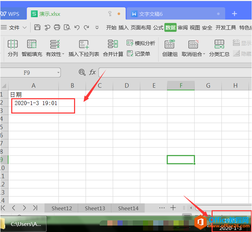Image resolution: width=252 pixels, height=232 pixels.
Task: Select column D header
Action: coord(127,86)
